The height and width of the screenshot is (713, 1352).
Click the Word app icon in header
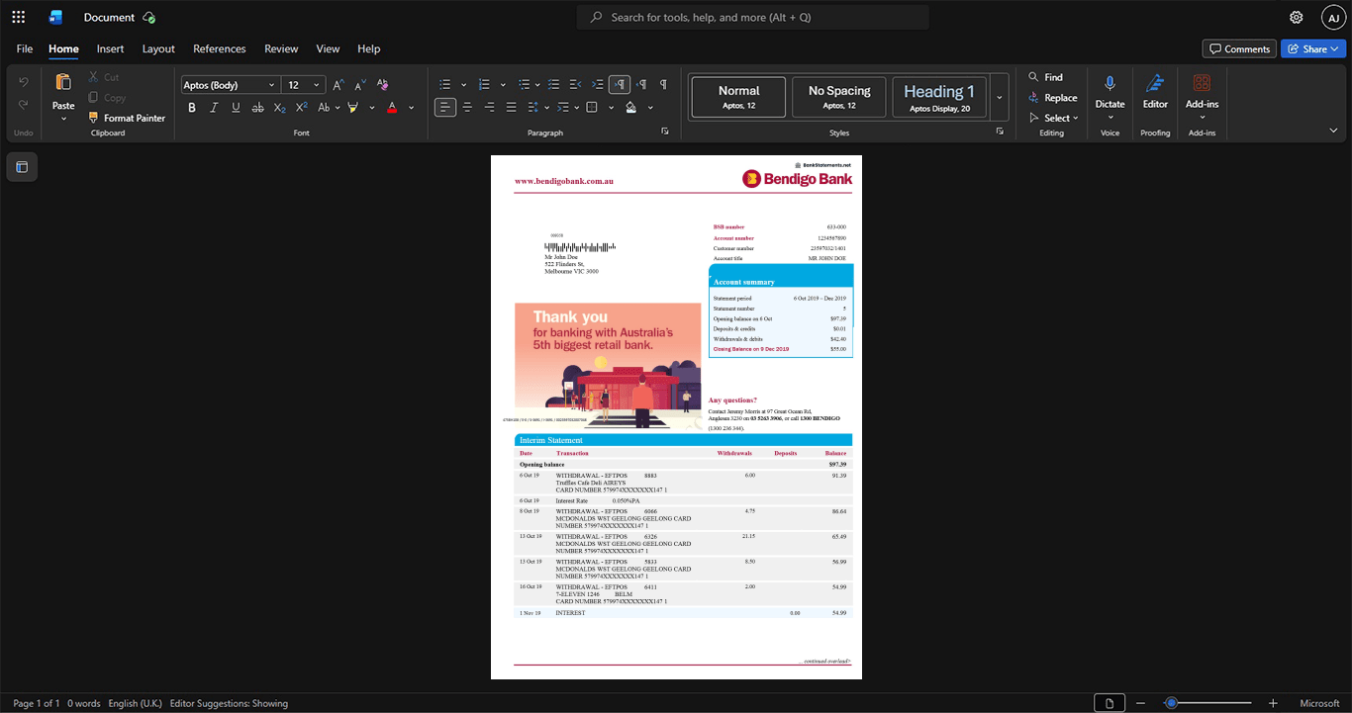point(55,17)
